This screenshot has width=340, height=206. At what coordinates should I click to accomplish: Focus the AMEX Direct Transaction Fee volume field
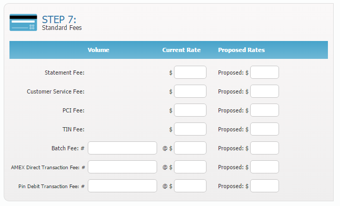click(x=122, y=167)
